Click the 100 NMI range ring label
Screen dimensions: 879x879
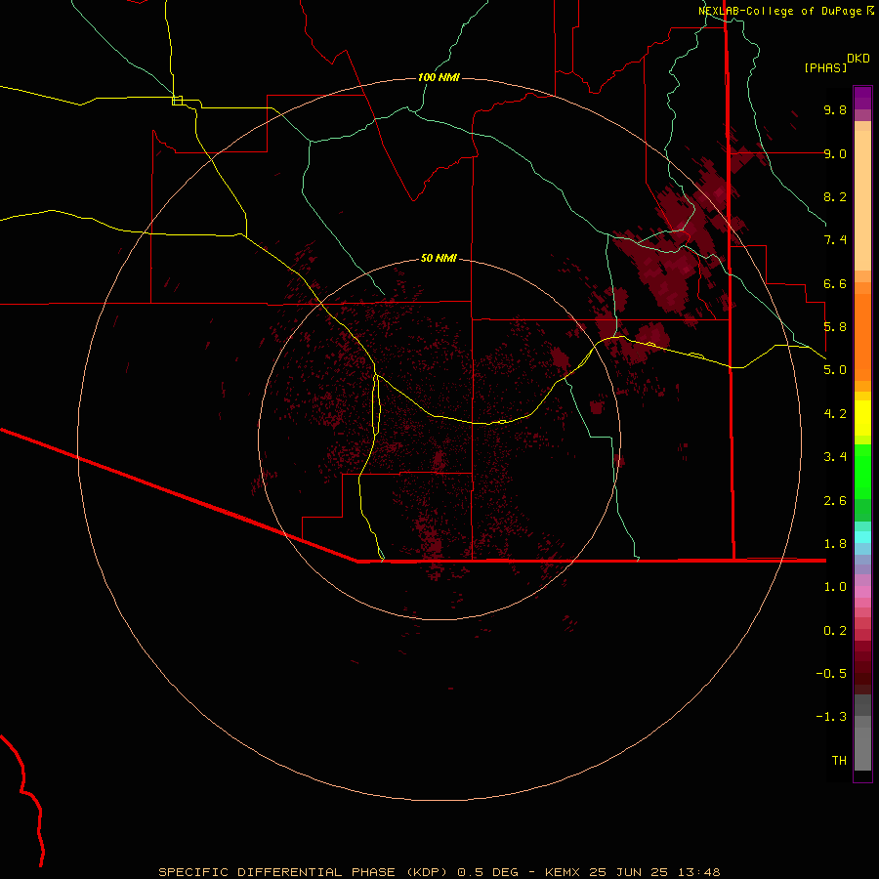point(439,77)
